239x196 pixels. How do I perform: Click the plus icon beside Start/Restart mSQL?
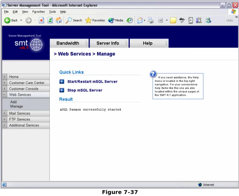62,82
